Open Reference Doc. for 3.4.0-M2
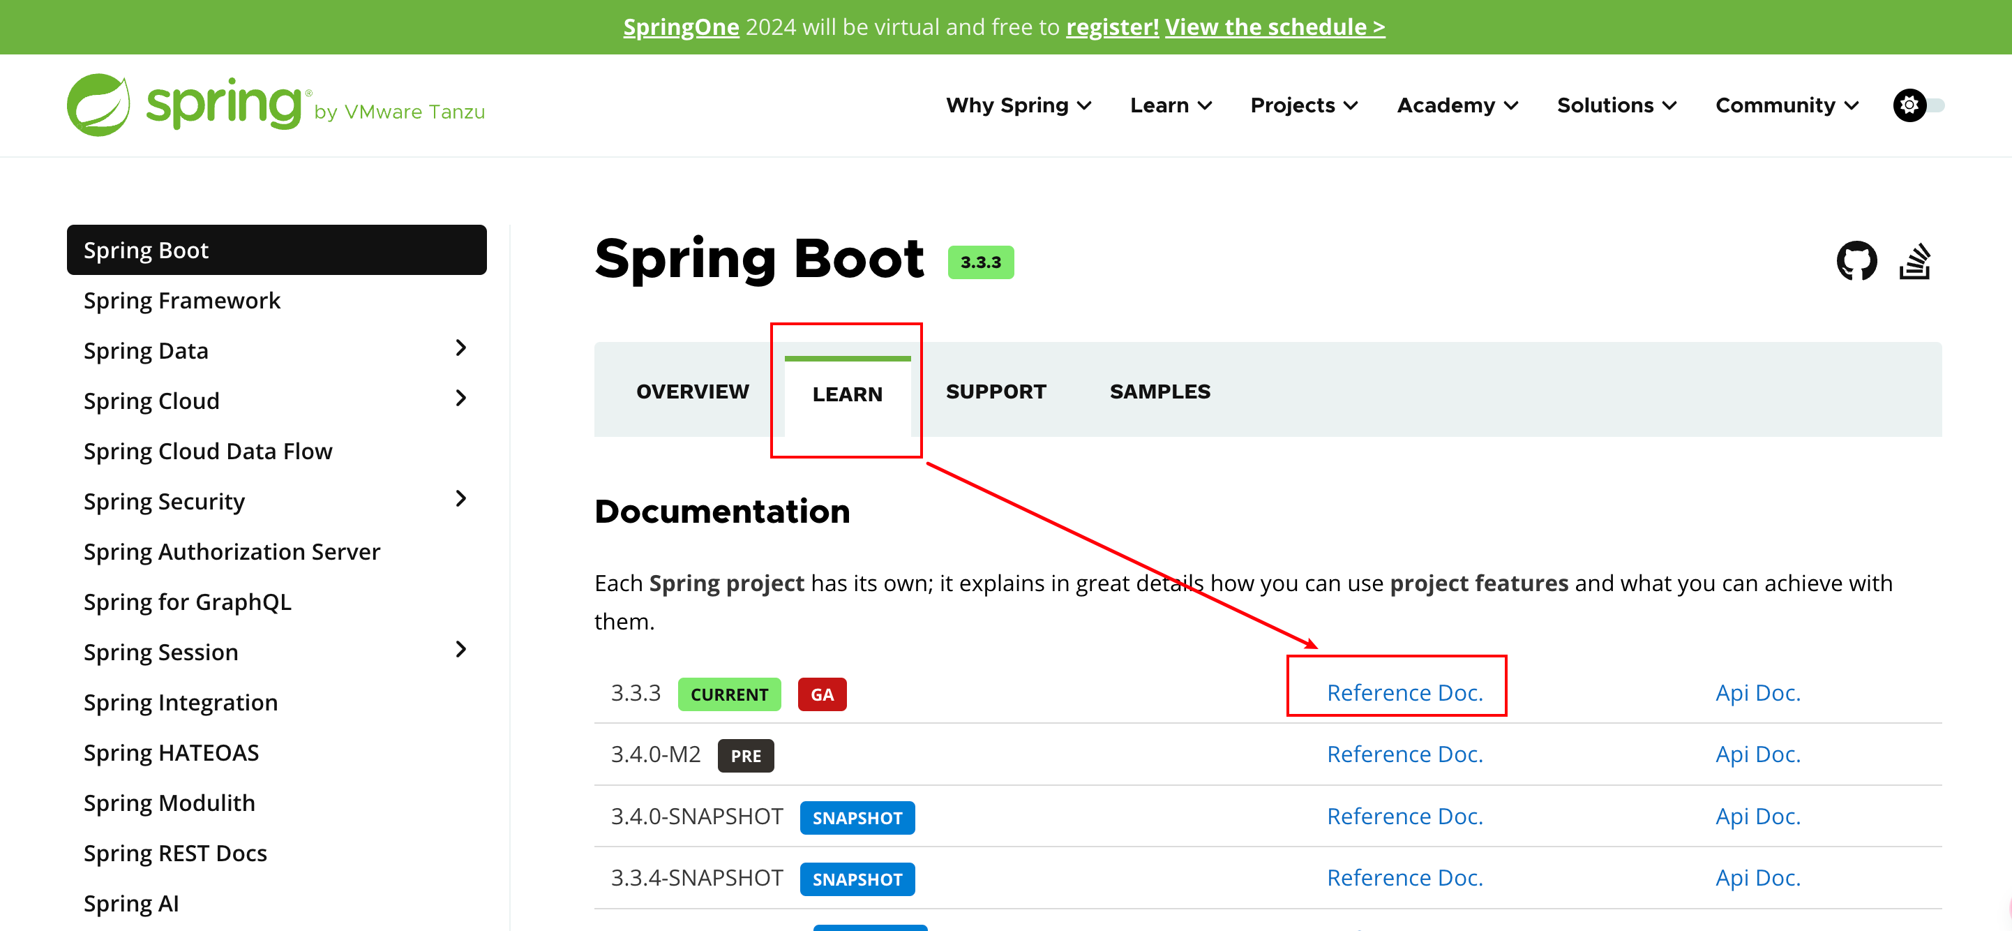Screen dimensions: 2012x931 pyautogui.click(x=1404, y=754)
